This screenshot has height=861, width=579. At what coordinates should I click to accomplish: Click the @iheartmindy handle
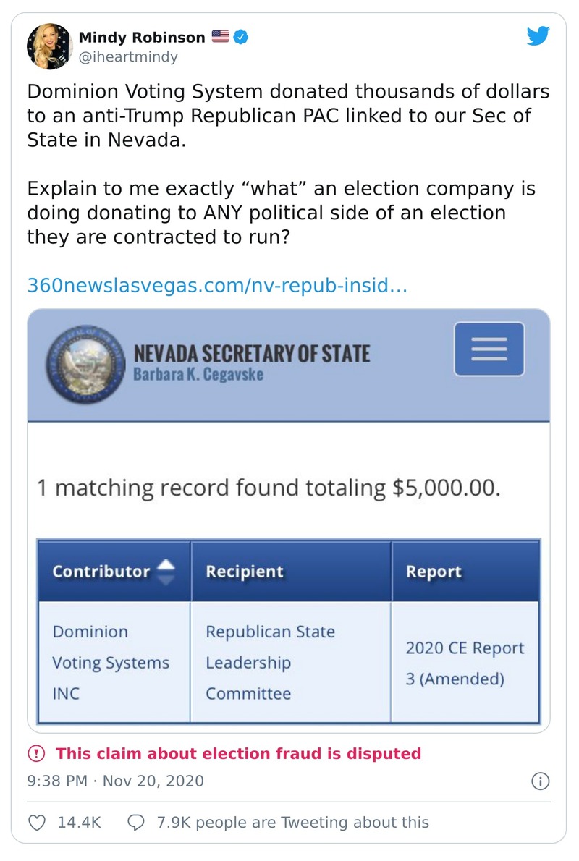128,57
